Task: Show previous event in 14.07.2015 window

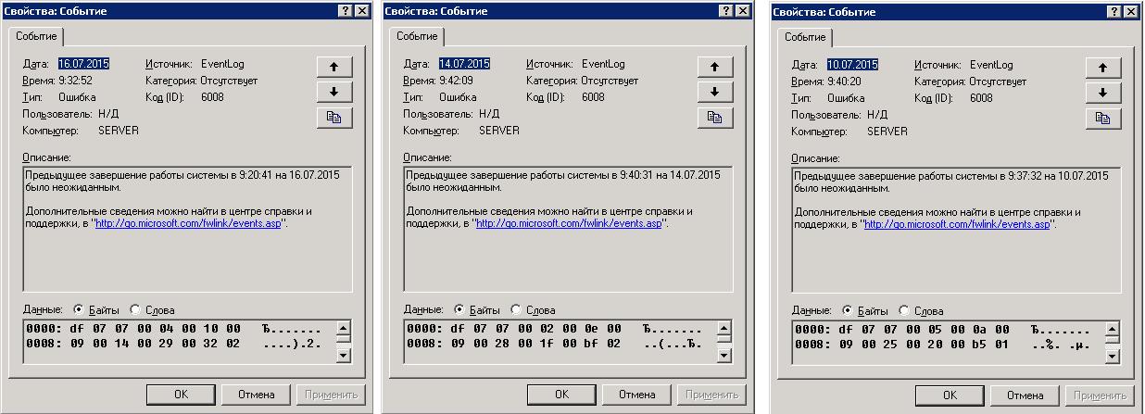Action: pos(714,67)
